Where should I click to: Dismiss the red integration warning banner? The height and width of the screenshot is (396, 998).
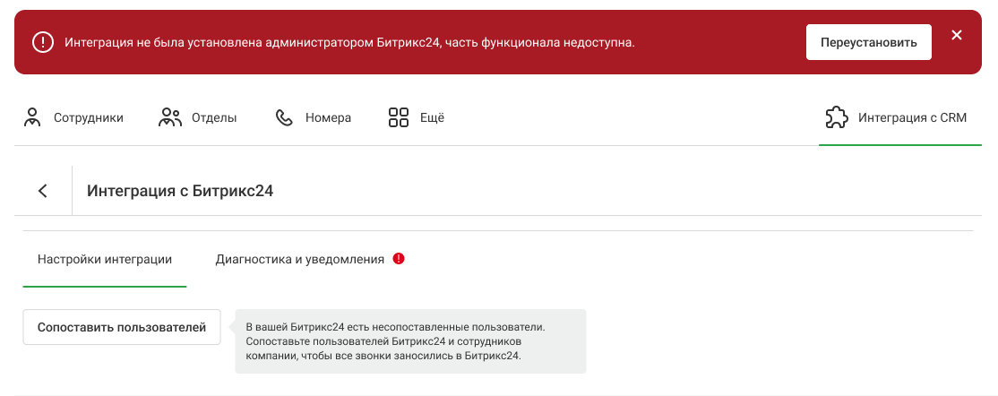point(956,36)
